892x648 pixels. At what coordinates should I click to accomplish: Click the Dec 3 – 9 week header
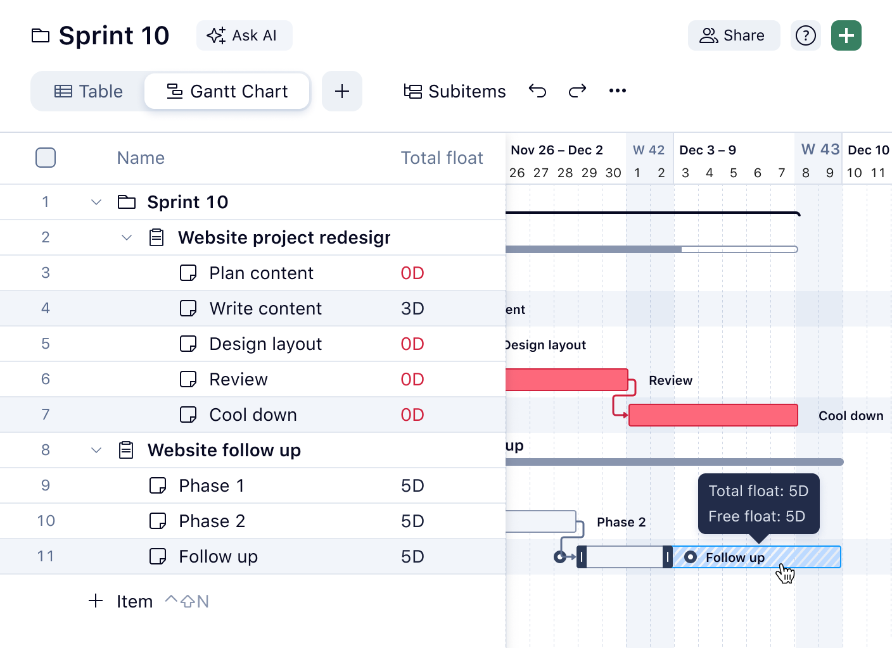coord(708,150)
